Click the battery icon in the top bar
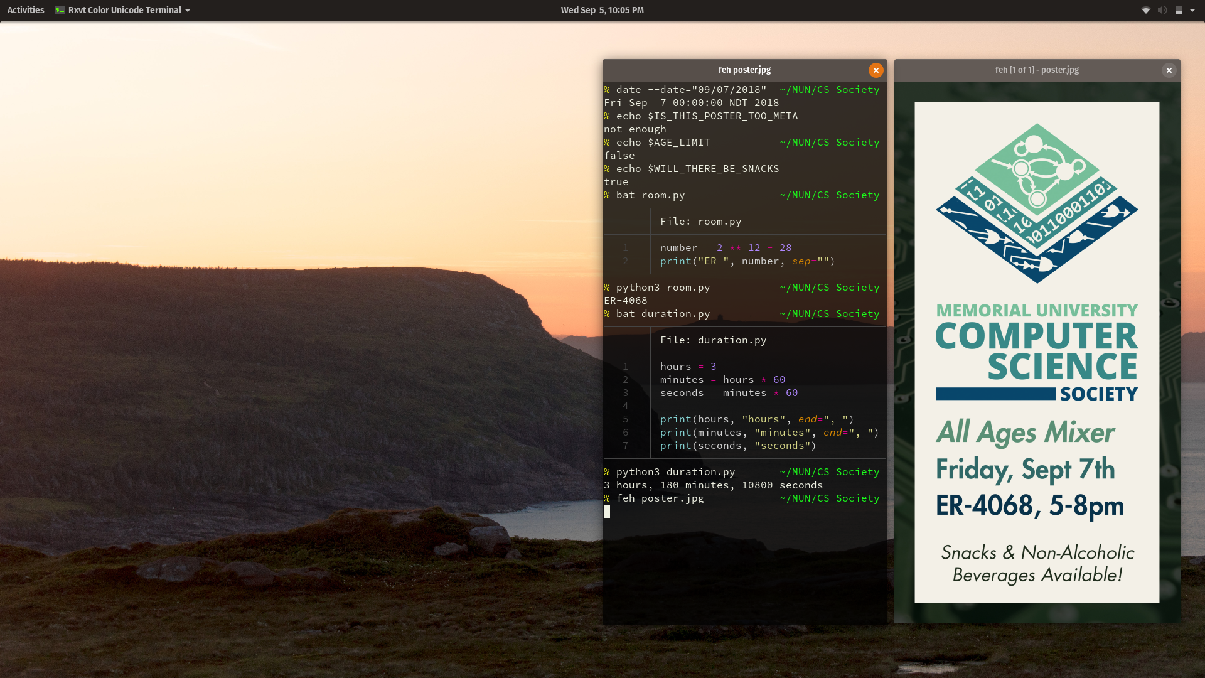Viewport: 1205px width, 678px height. click(x=1178, y=10)
